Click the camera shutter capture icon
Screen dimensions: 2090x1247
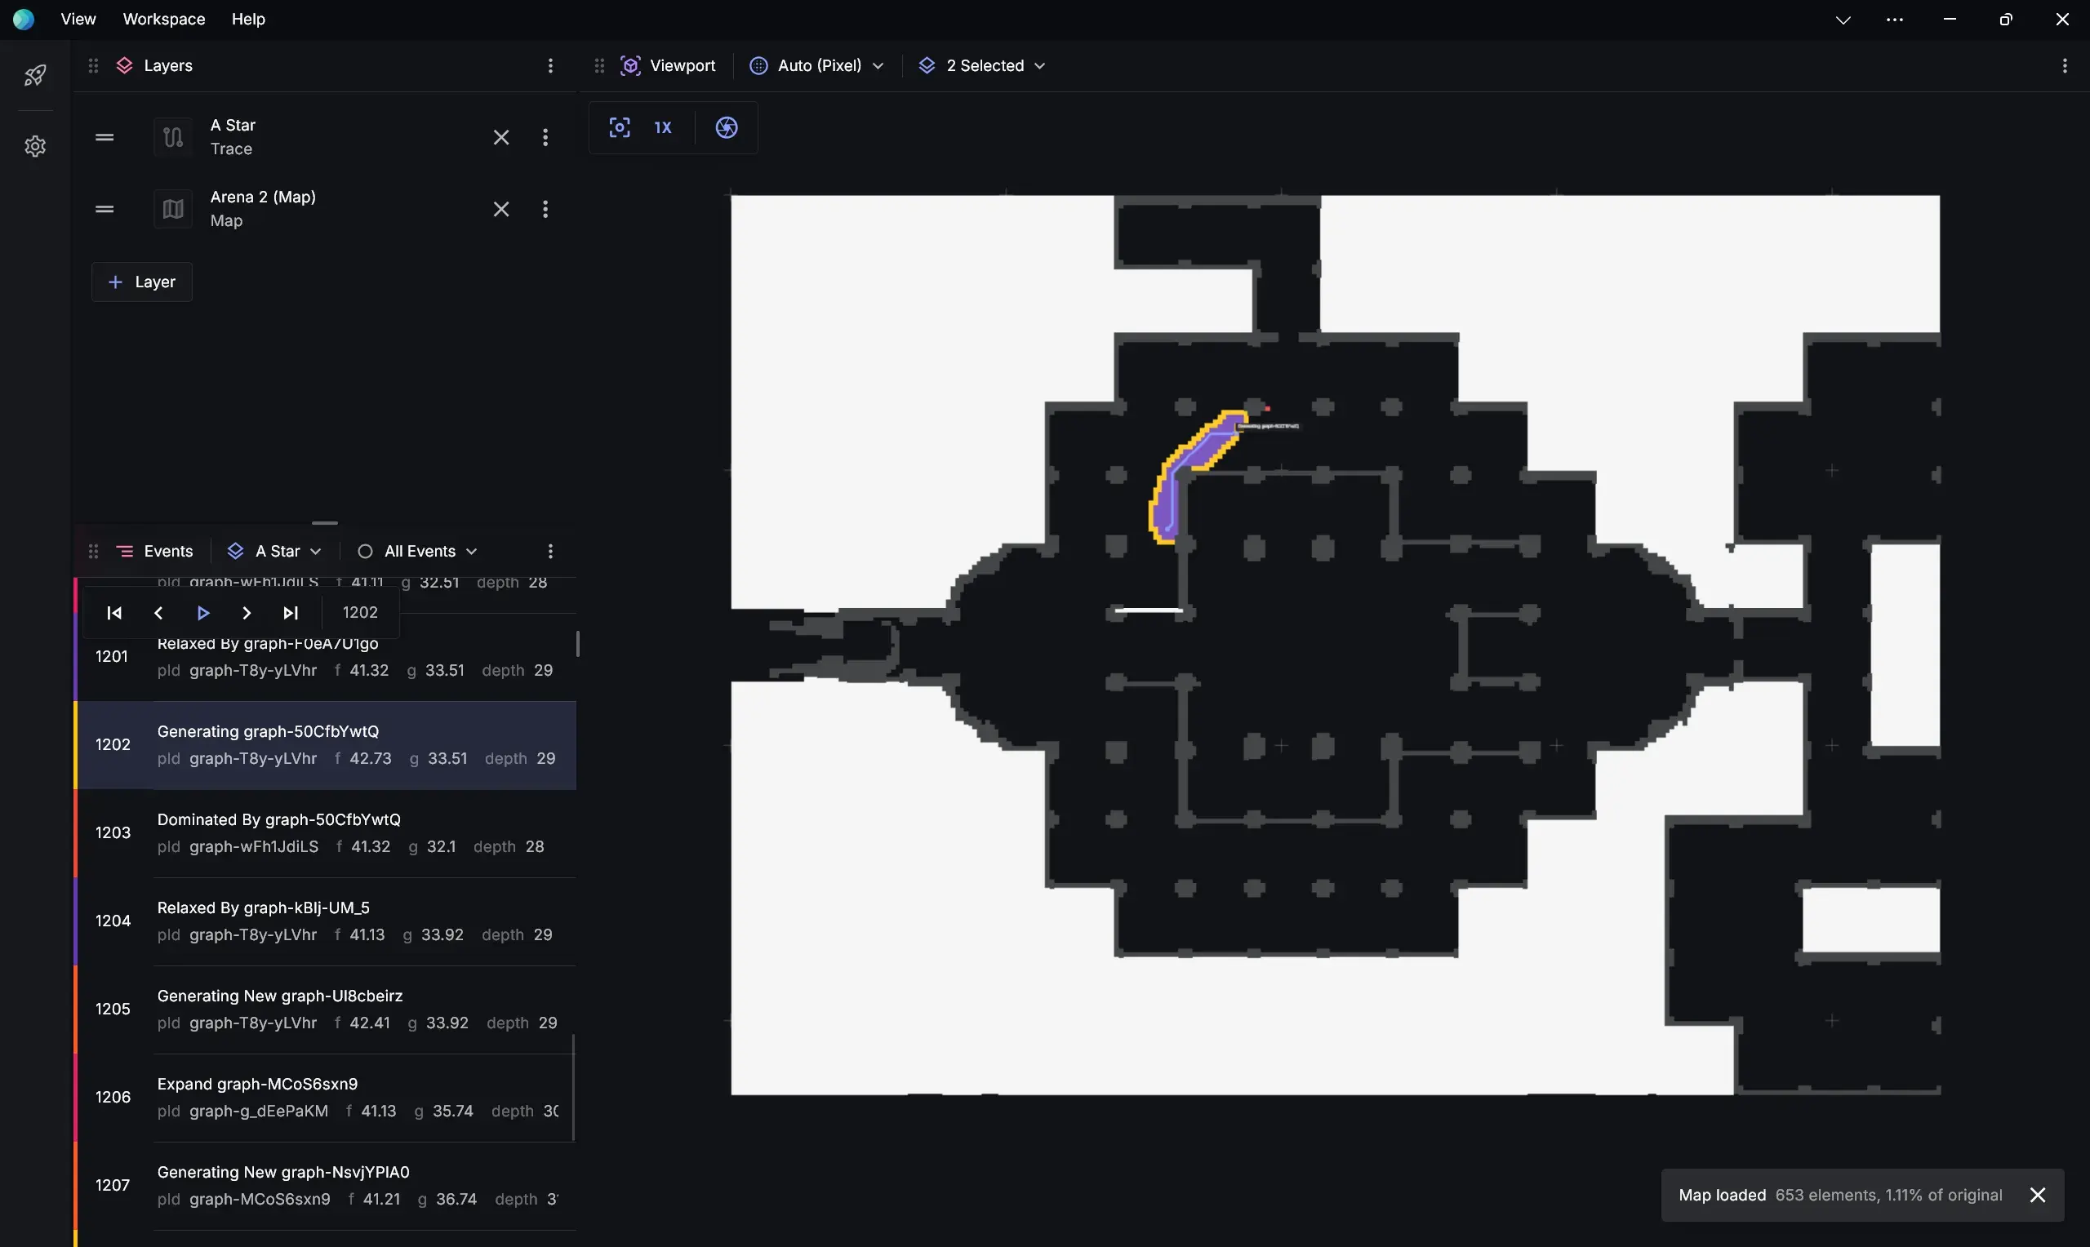coord(727,128)
